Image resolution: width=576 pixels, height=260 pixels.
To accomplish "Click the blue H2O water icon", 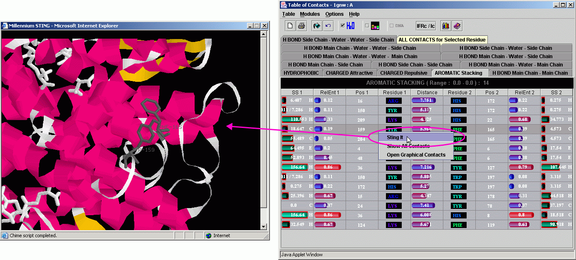I will click(351, 26).
